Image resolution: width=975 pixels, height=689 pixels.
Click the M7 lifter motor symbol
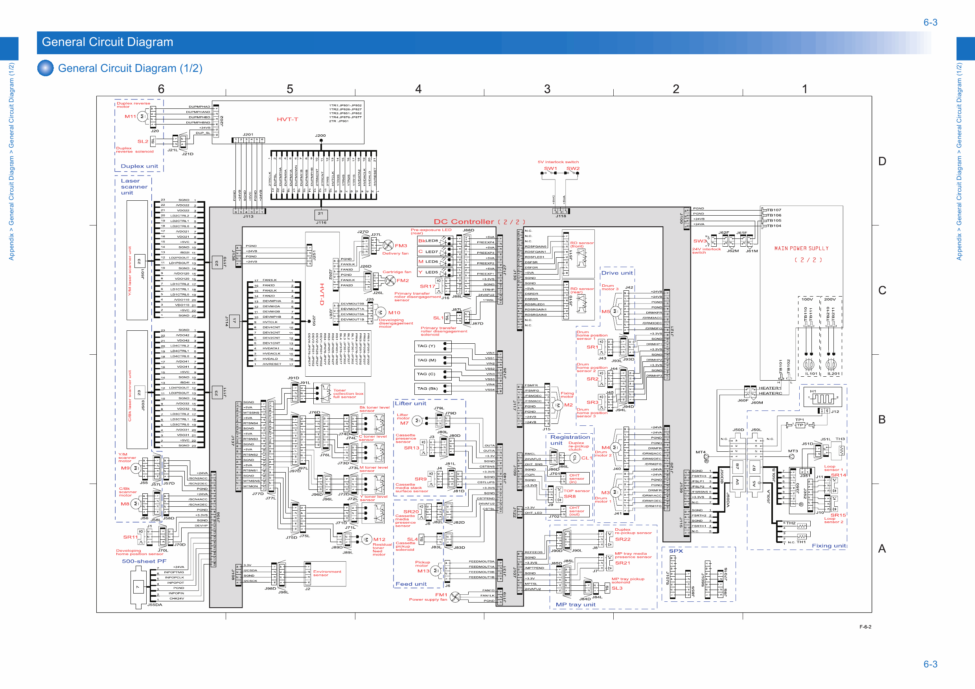(x=418, y=421)
